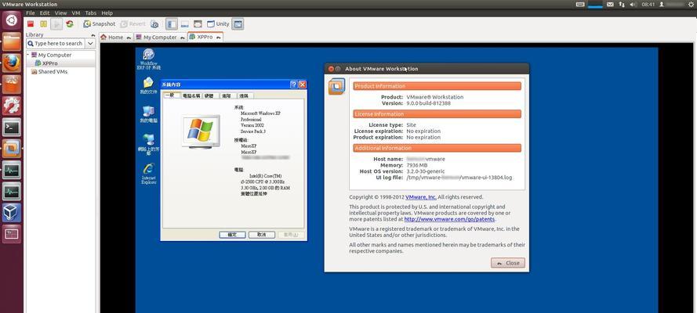Image resolution: width=697 pixels, height=313 pixels.
Task: Close the My Computer tab using its close icon
Action: (x=182, y=38)
